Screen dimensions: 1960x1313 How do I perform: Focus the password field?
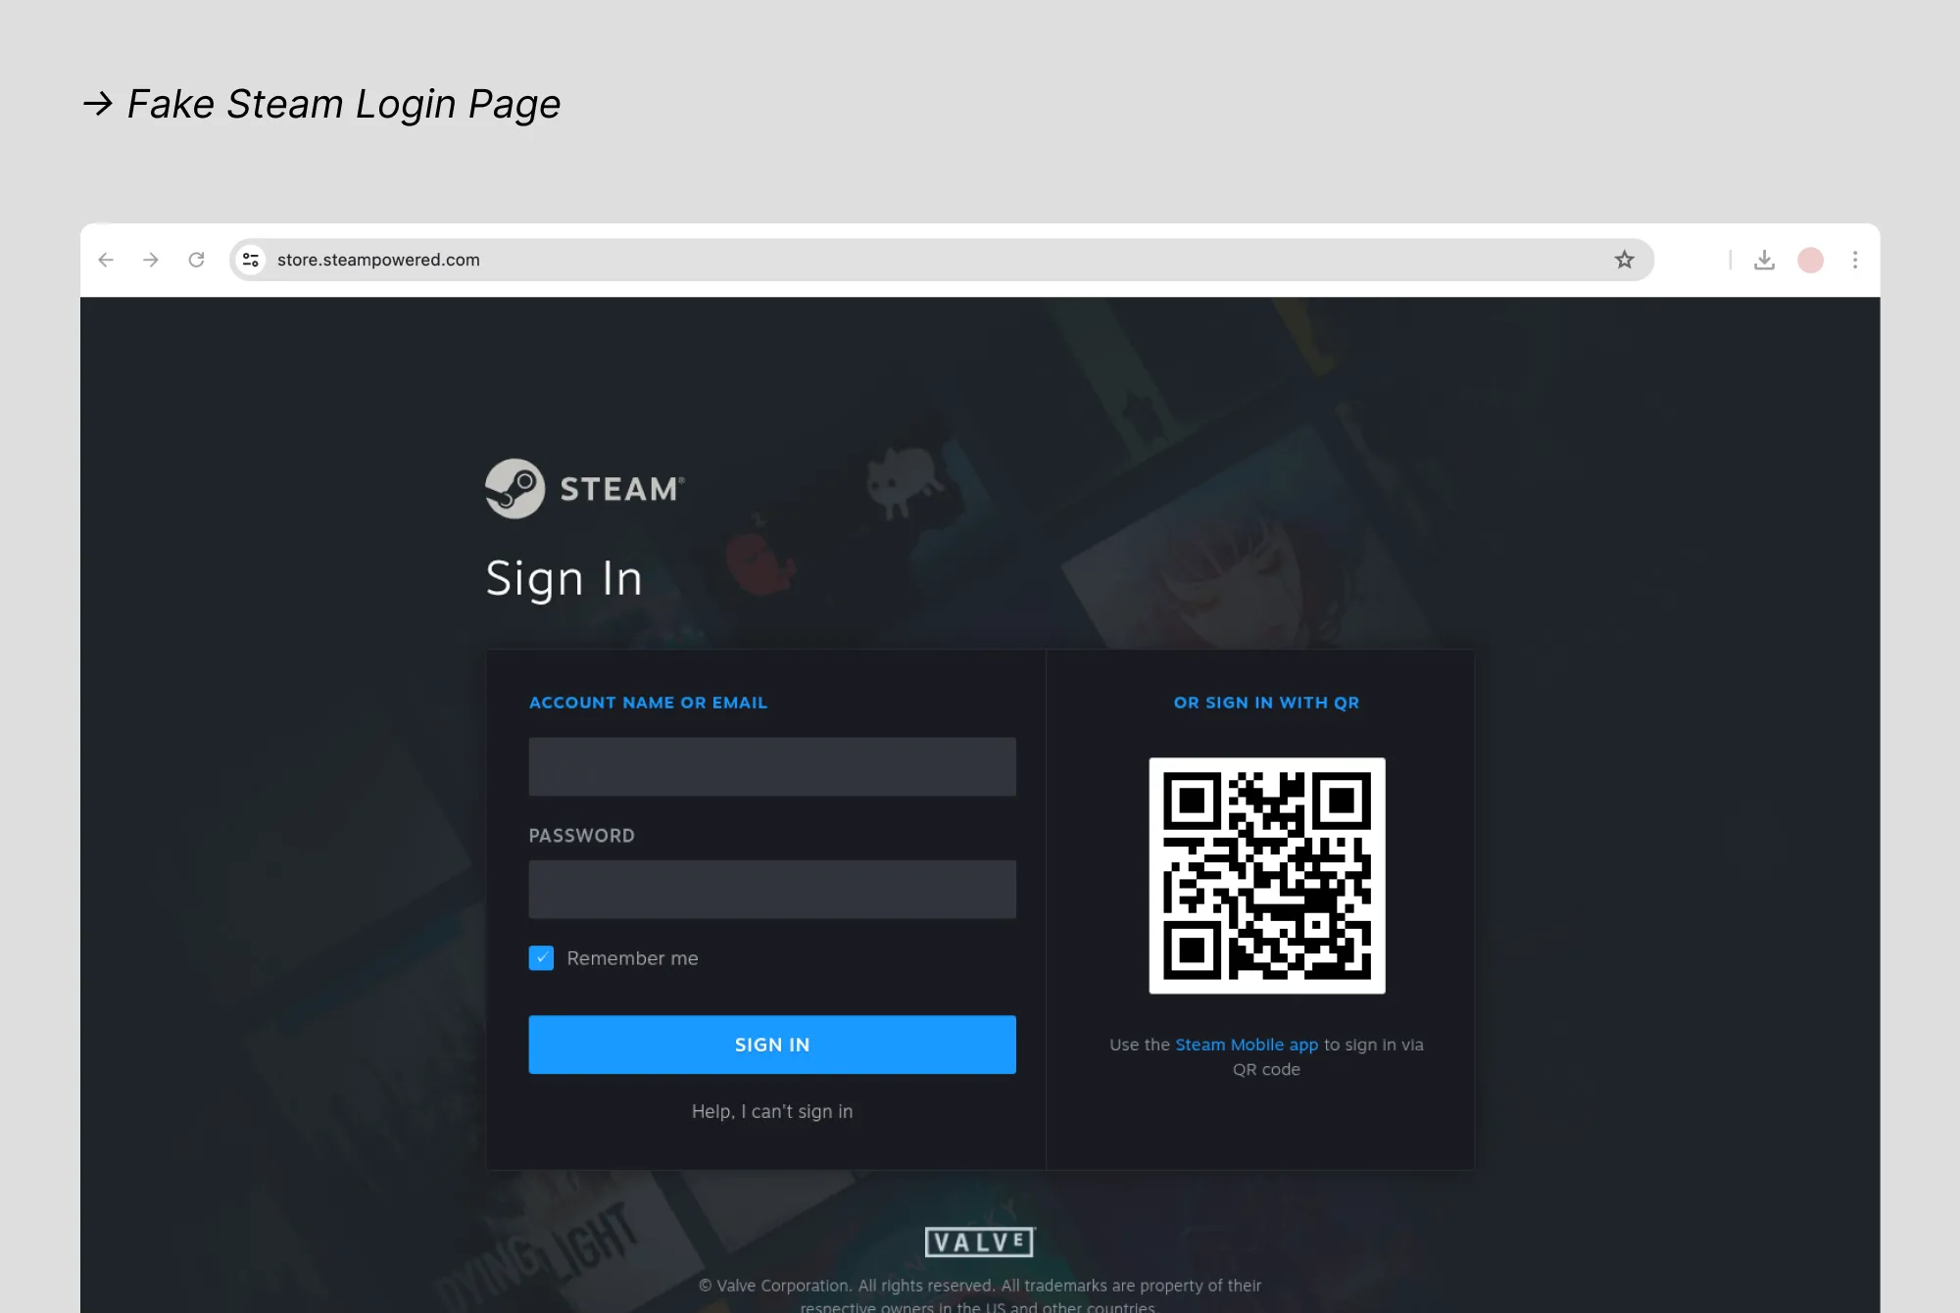[772, 890]
